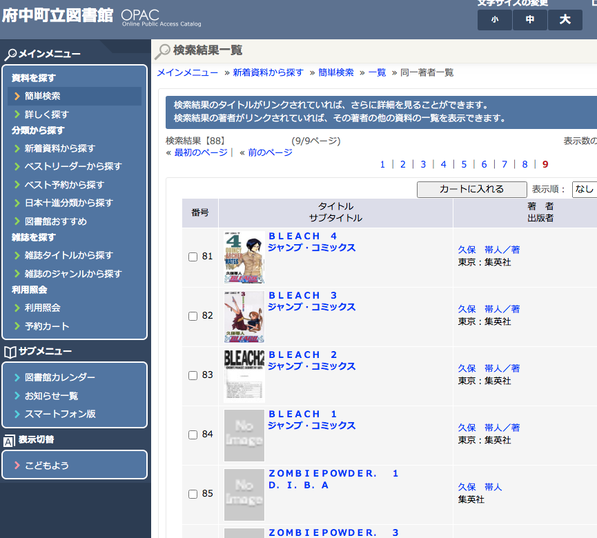Set text size to small (小)

[495, 20]
